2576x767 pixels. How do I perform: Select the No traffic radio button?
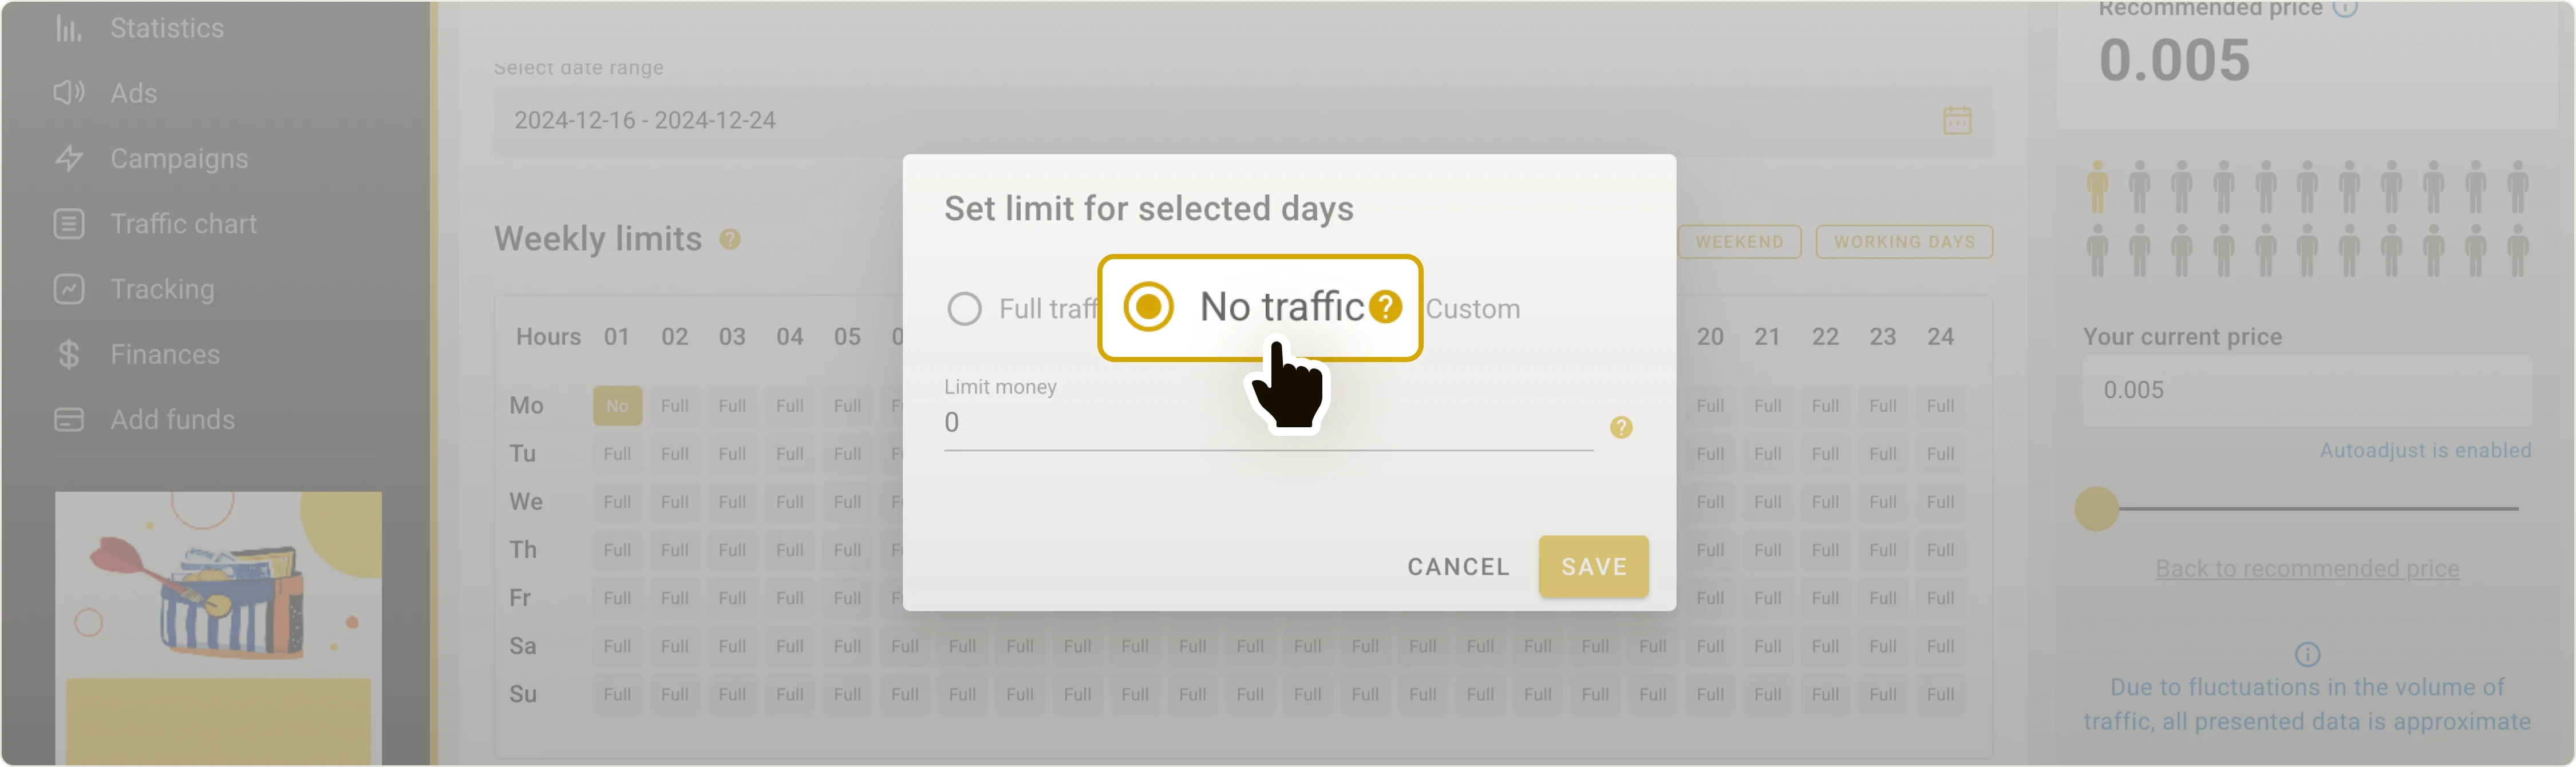click(x=1148, y=307)
